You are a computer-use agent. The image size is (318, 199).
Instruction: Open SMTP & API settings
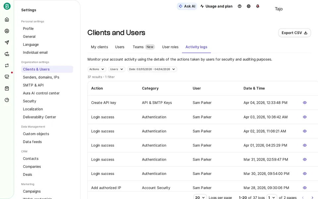[47, 85]
